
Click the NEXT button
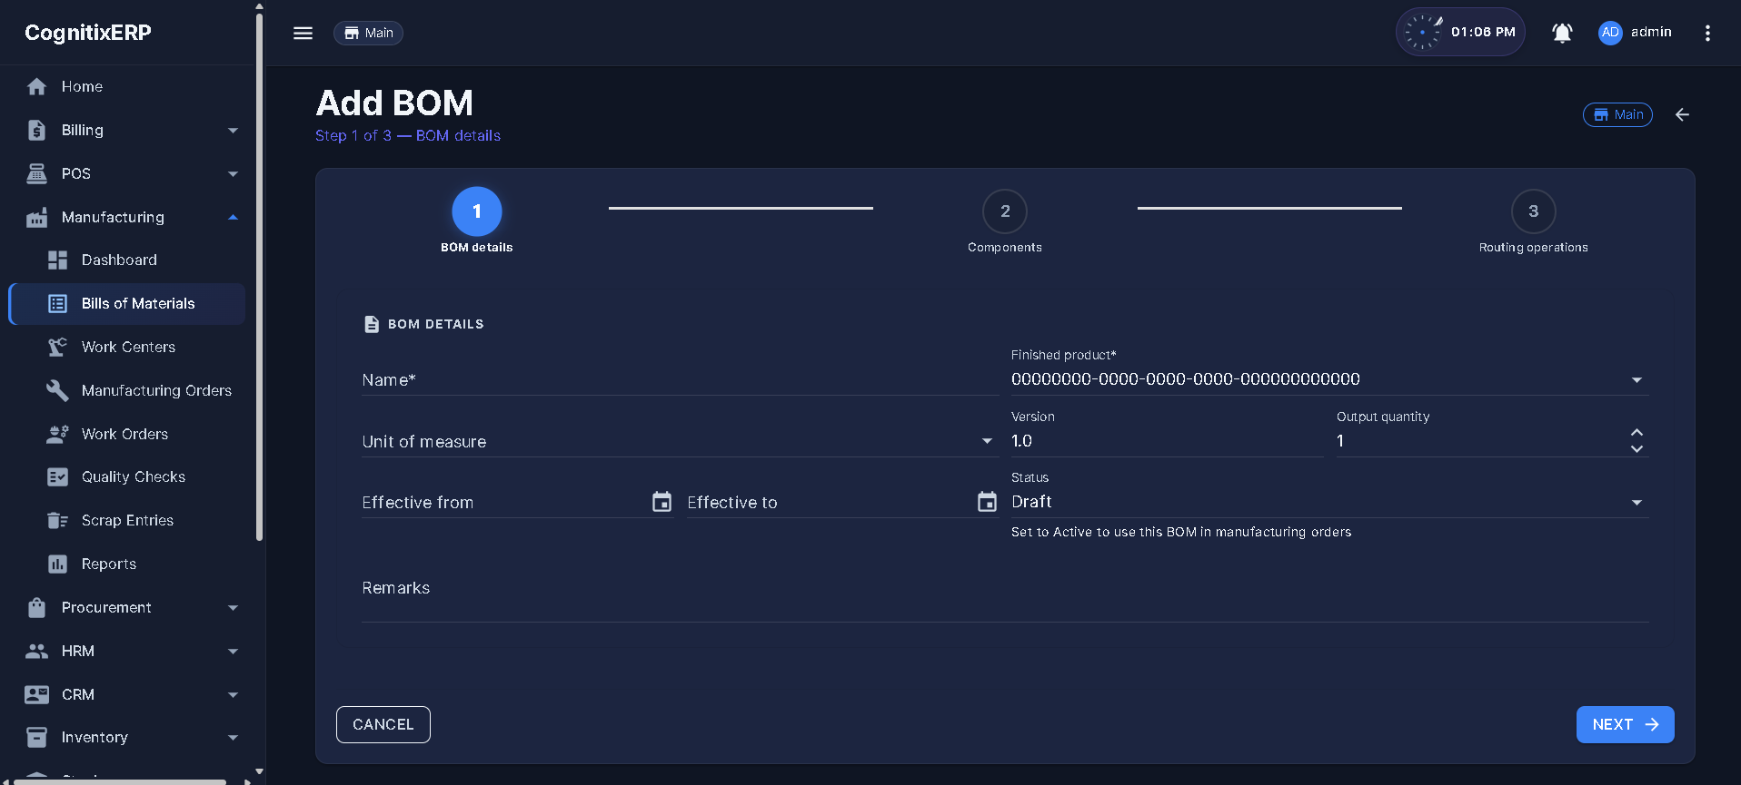coord(1625,724)
